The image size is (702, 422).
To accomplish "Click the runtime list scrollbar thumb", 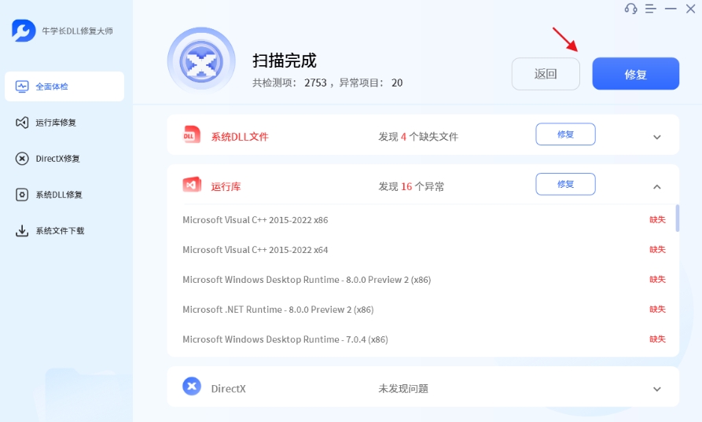I will click(678, 218).
